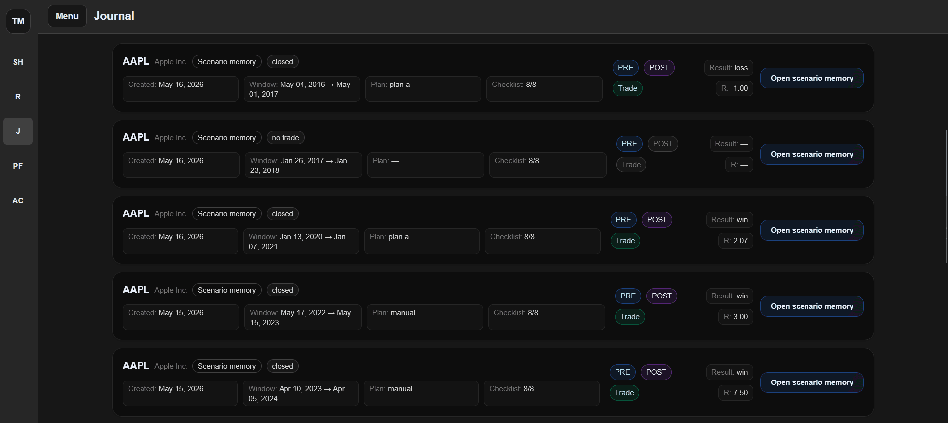Click POST tag on R 3.00 entry
This screenshot has width=948, height=423.
662,296
